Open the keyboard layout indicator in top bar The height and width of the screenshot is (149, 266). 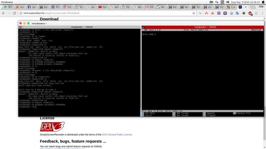[x=222, y=2]
